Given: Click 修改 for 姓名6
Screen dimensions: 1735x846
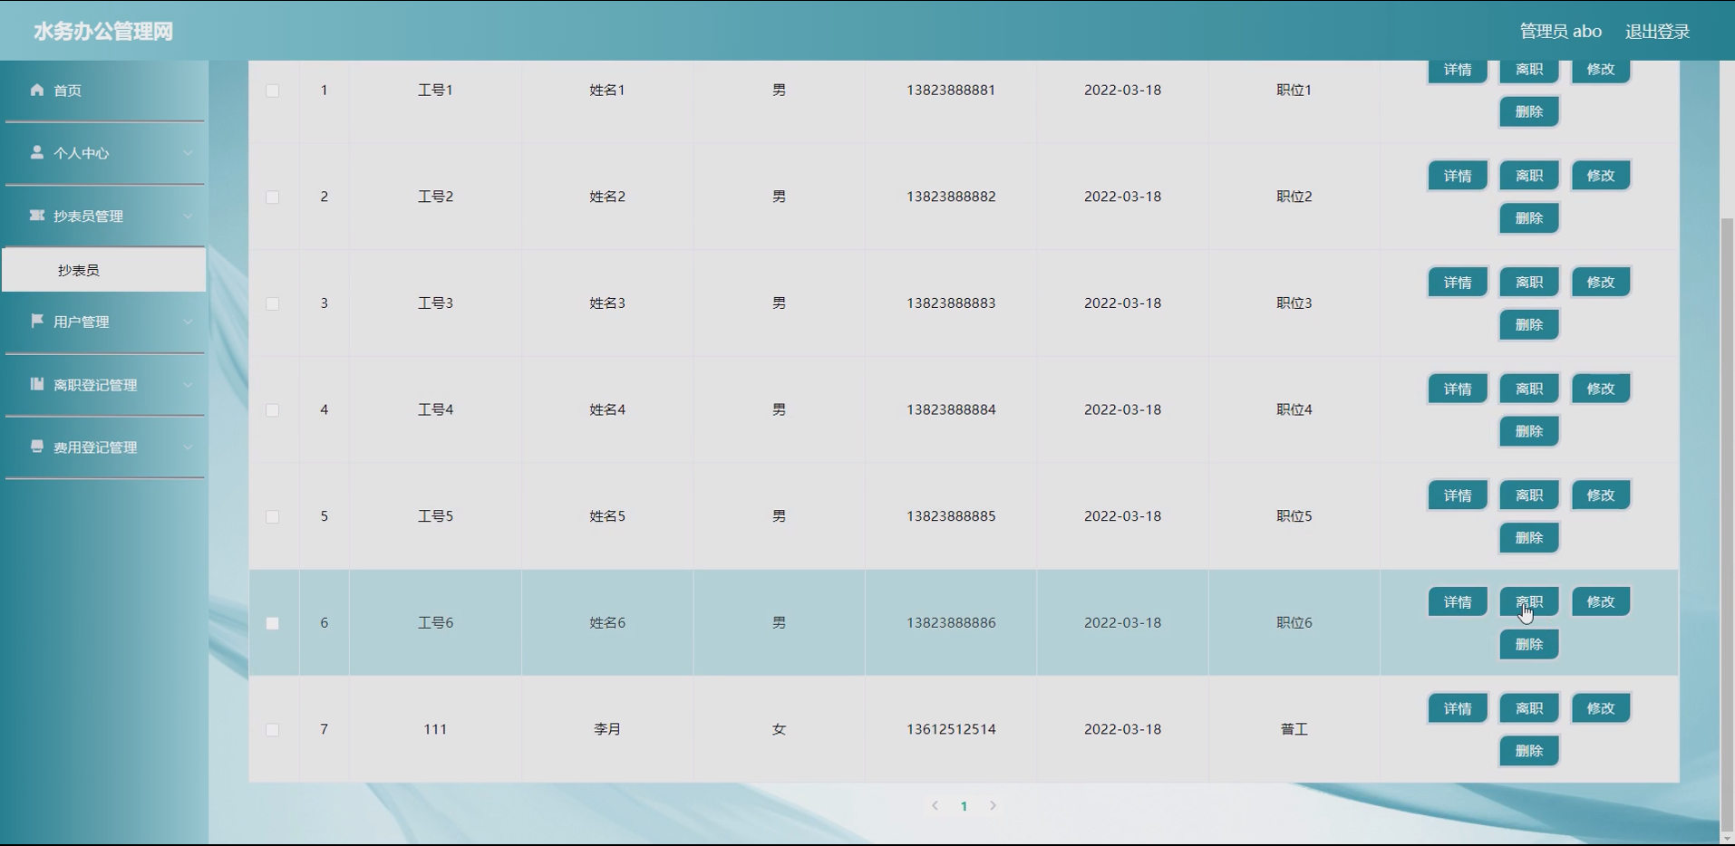Looking at the screenshot, I should [1601, 602].
